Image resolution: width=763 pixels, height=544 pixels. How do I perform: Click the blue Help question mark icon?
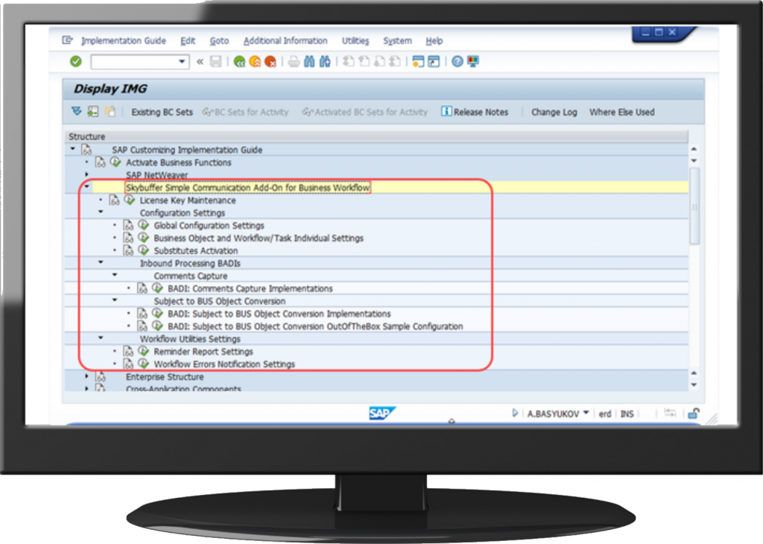(x=457, y=62)
